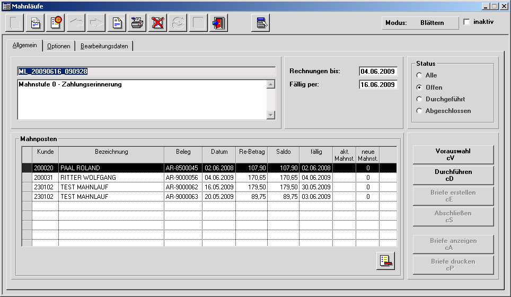Click the printer icon in toolbar

click(137, 23)
